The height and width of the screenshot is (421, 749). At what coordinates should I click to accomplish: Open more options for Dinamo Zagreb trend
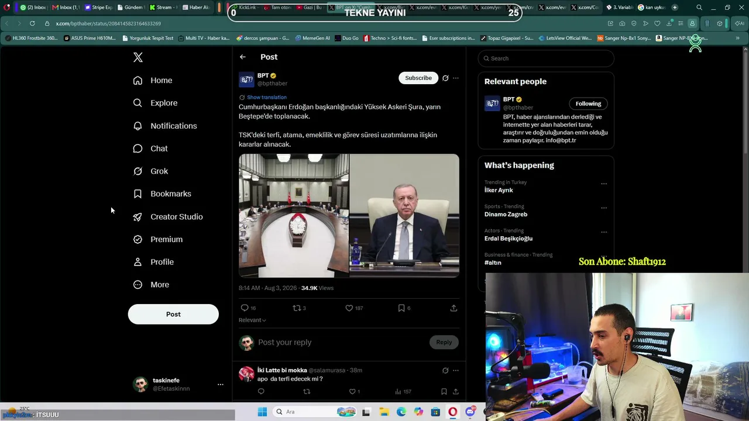coord(604,208)
